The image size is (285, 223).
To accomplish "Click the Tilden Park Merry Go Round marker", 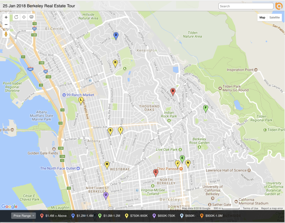I will (x=220, y=88).
